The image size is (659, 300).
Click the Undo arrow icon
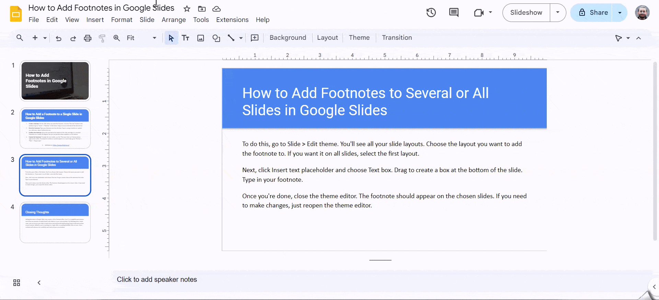coord(59,38)
